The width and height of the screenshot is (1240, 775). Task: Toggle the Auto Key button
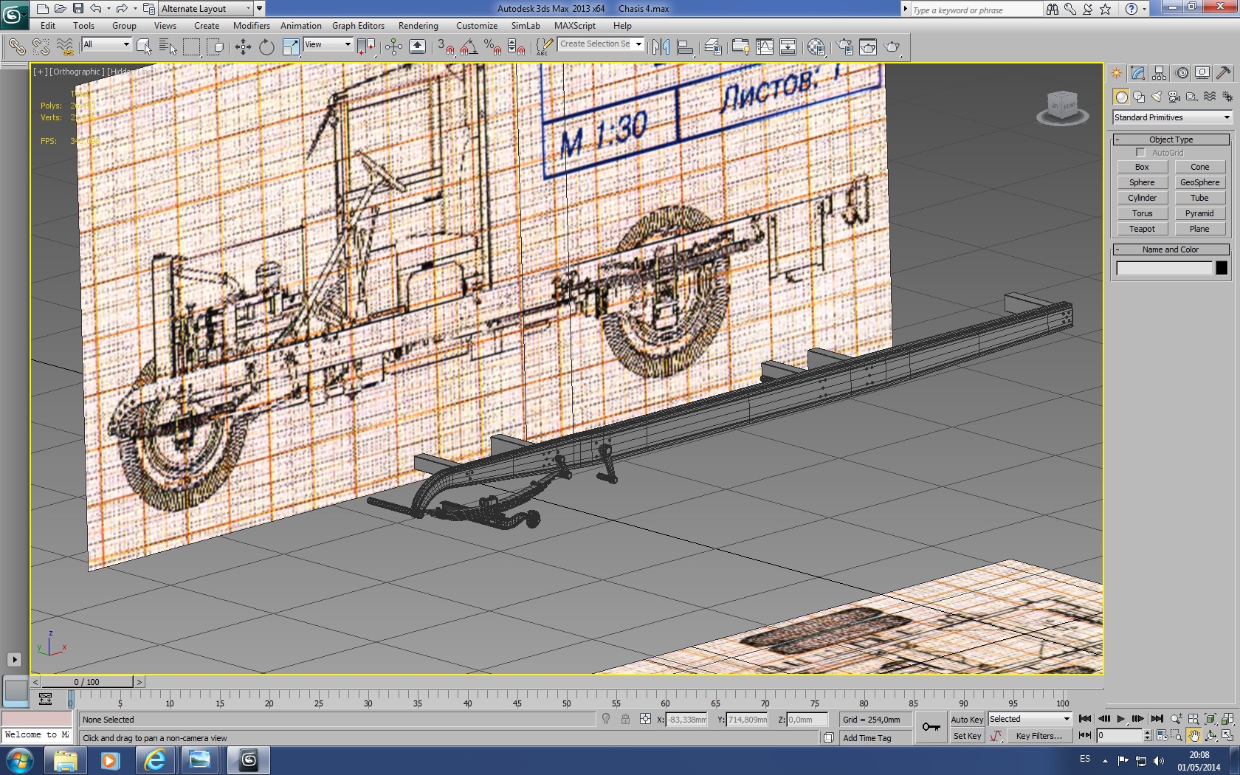tap(966, 720)
